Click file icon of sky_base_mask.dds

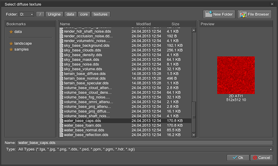(x=61, y=59)
